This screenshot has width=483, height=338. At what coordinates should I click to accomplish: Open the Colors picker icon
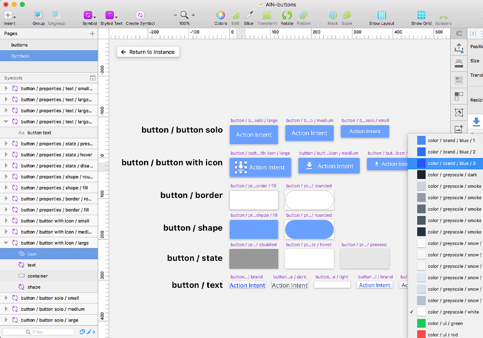pos(221,15)
